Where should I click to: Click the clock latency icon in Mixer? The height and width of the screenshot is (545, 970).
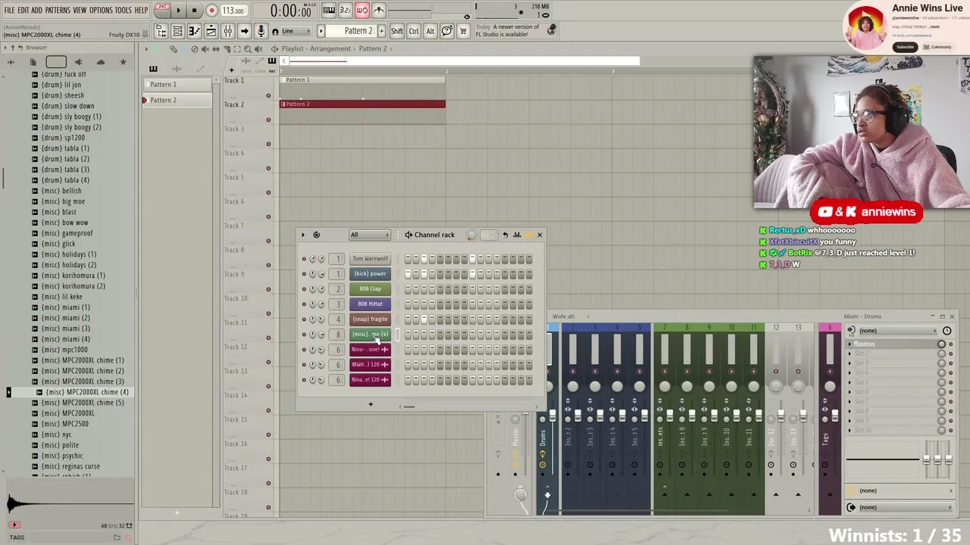coord(947,331)
